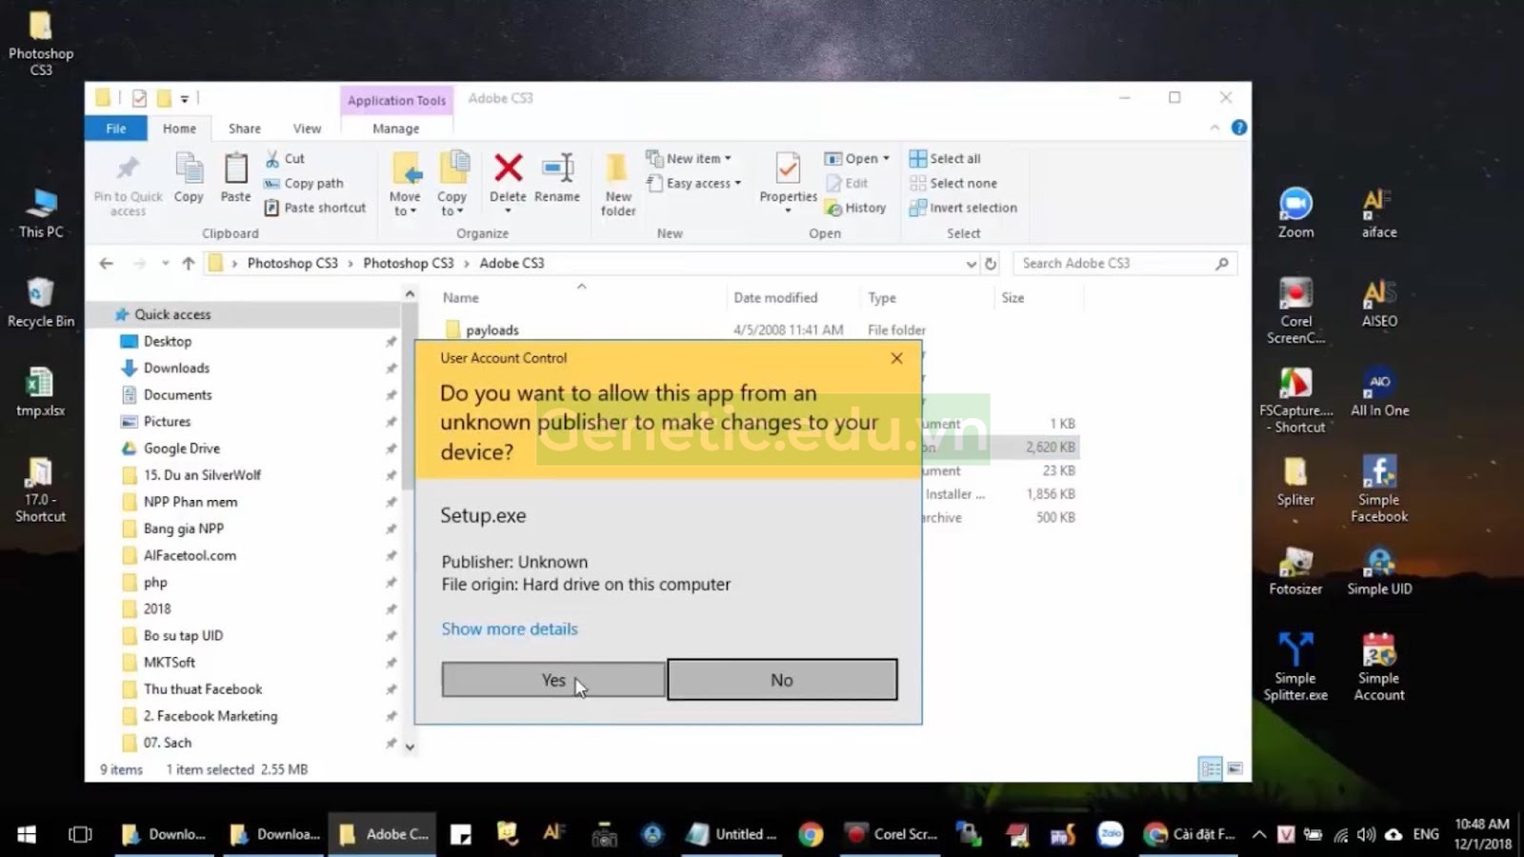The image size is (1524, 857).
Task: Collapse the ribbon with the chevron
Action: point(1214,128)
